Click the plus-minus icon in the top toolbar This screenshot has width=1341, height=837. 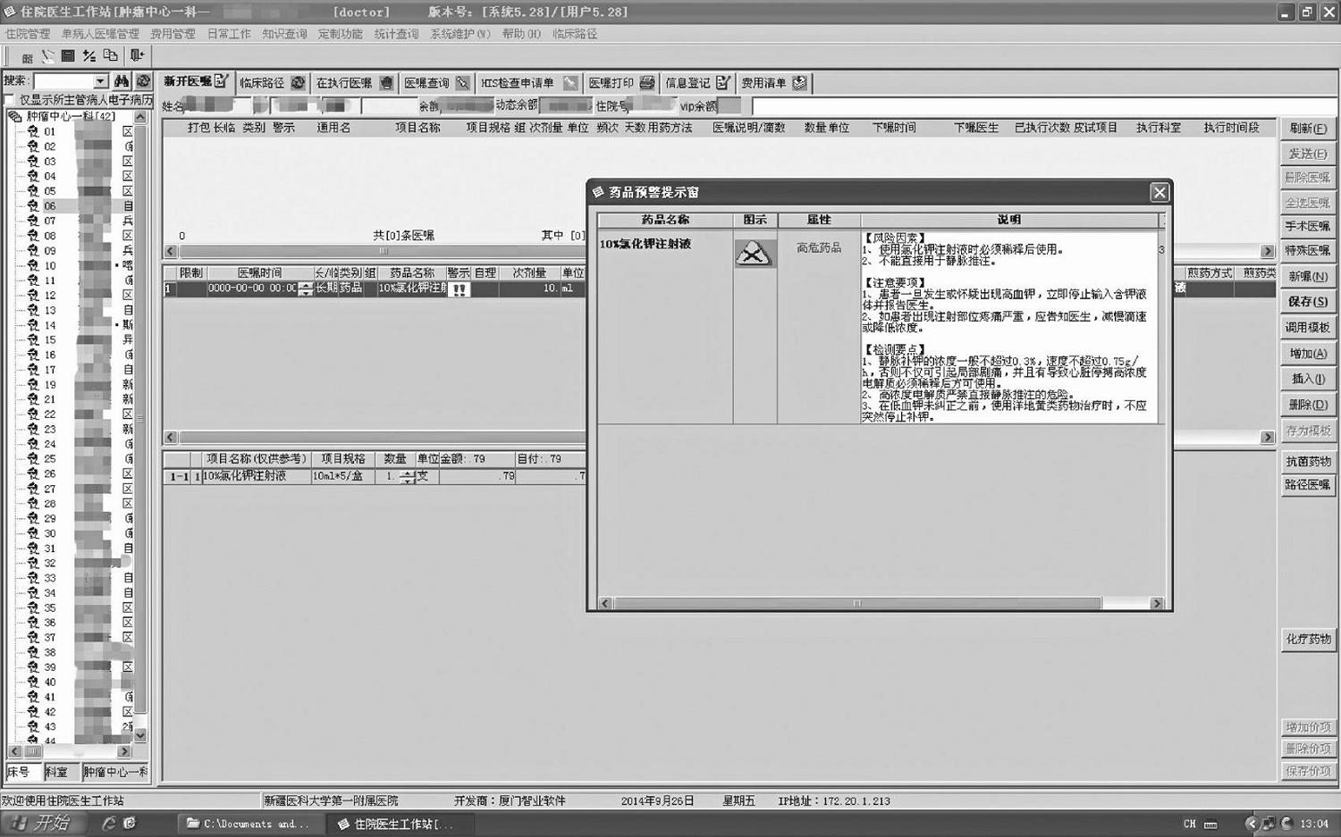pos(89,55)
